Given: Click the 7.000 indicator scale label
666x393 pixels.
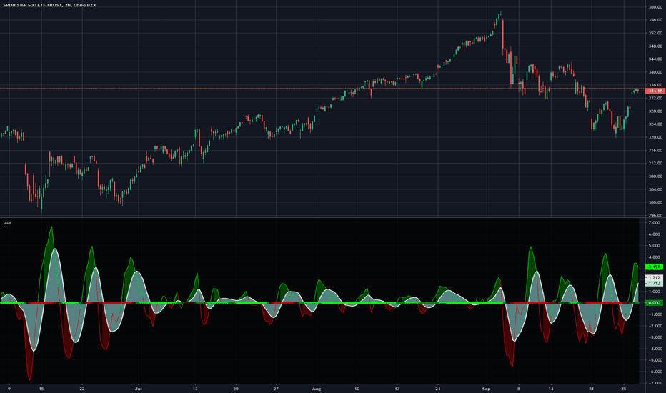Looking at the screenshot, I should tap(655, 223).
